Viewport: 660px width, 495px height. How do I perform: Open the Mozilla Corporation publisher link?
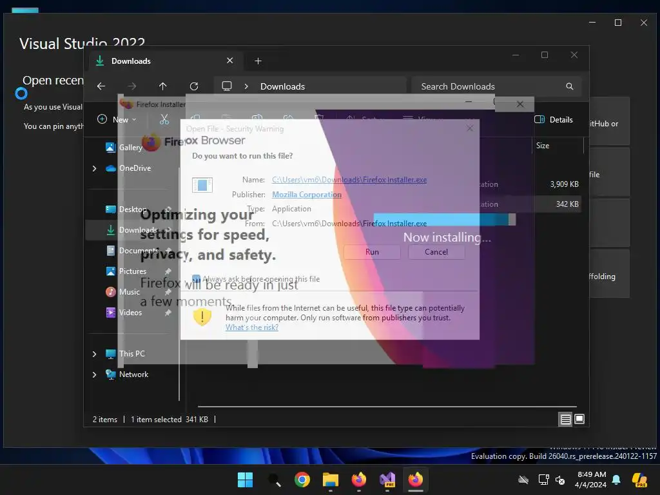[306, 195]
